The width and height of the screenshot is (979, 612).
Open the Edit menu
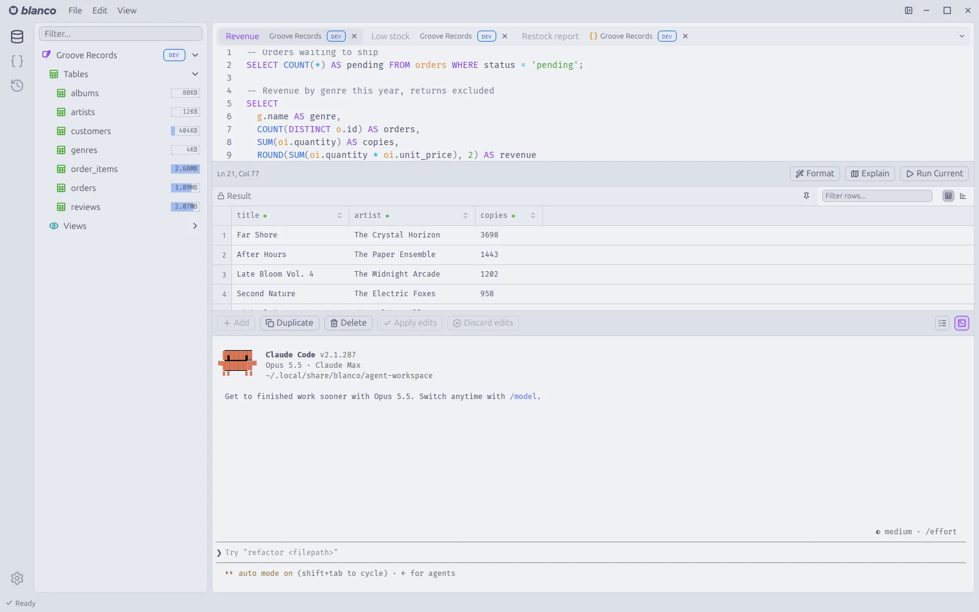pyautogui.click(x=100, y=10)
